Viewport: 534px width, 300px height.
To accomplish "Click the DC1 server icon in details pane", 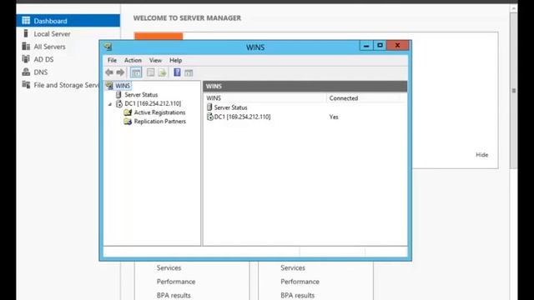I will (x=210, y=117).
